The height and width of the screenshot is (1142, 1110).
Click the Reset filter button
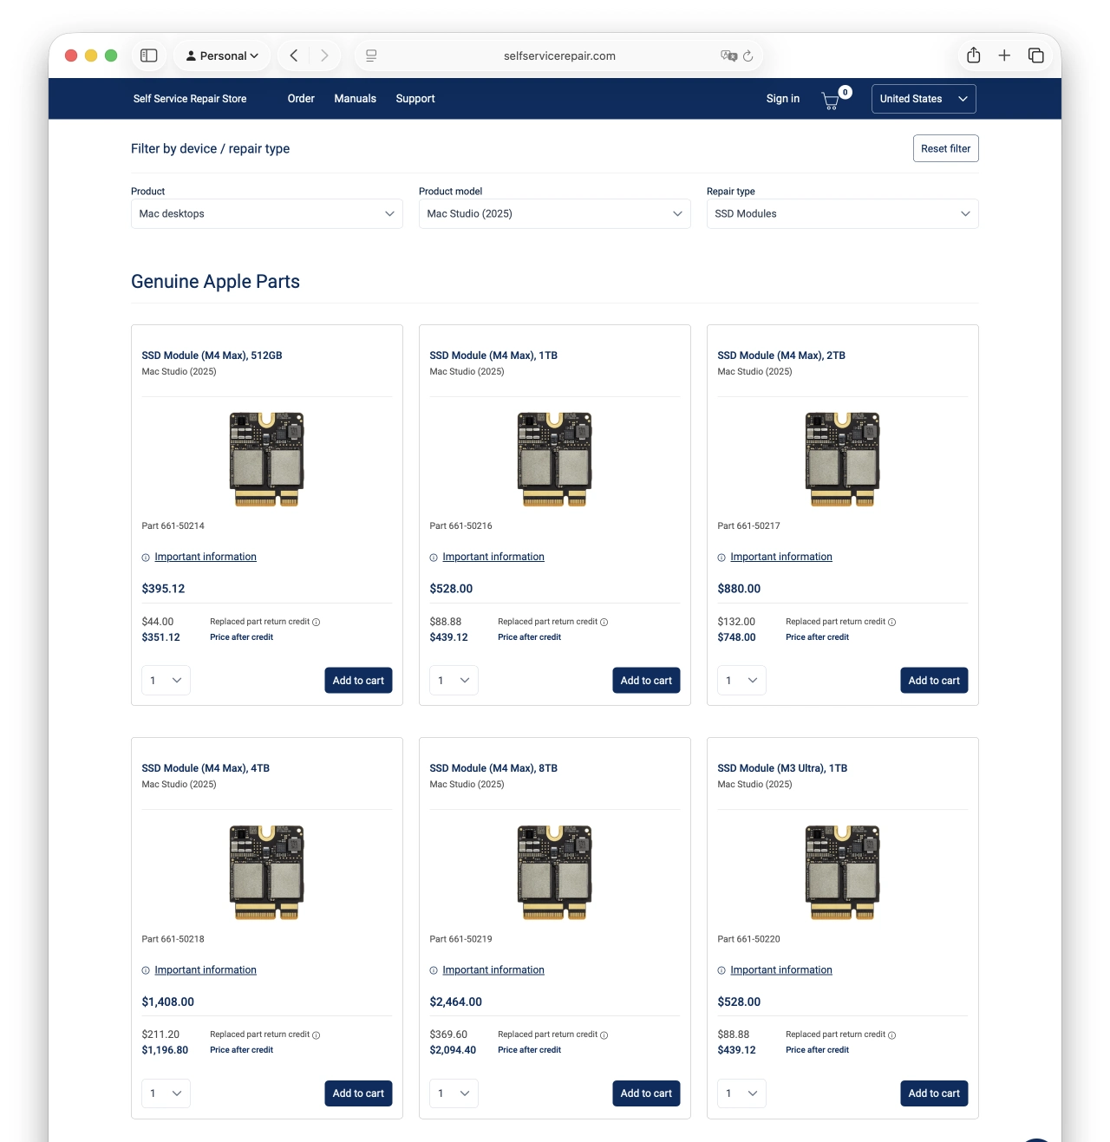point(946,148)
